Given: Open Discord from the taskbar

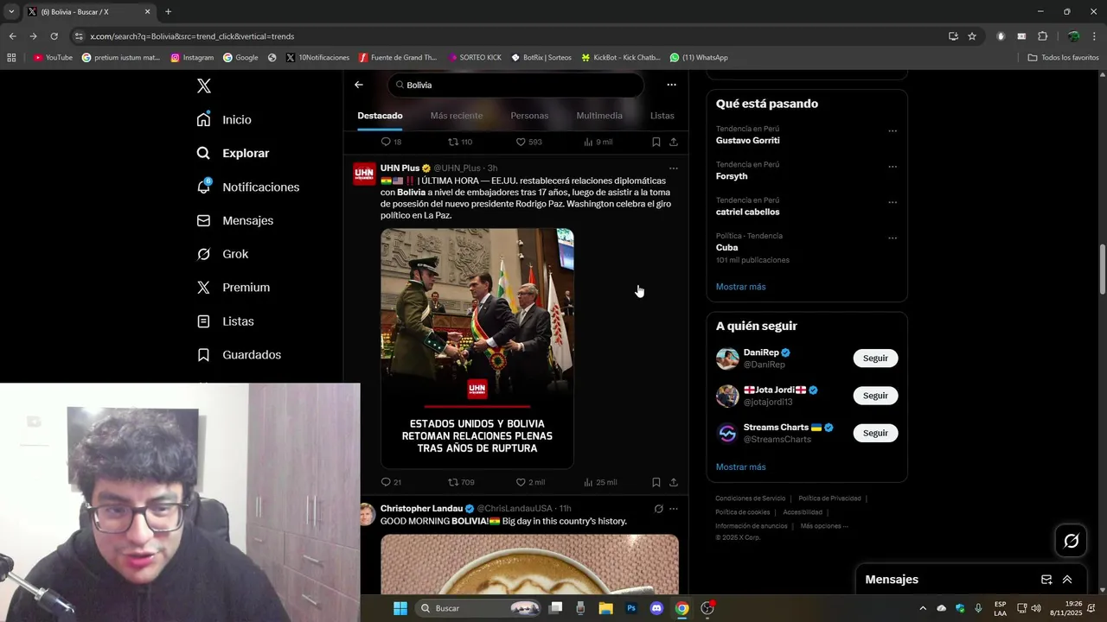Looking at the screenshot, I should coord(656,608).
